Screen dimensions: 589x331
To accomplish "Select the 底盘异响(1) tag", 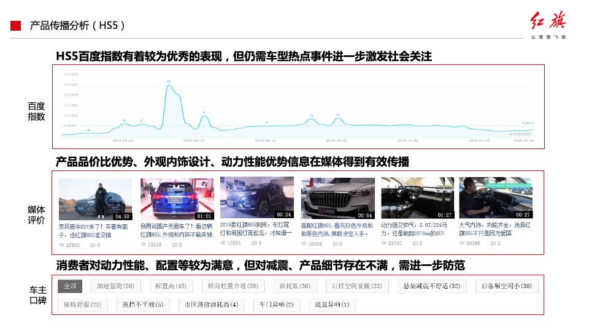I will 332,305.
